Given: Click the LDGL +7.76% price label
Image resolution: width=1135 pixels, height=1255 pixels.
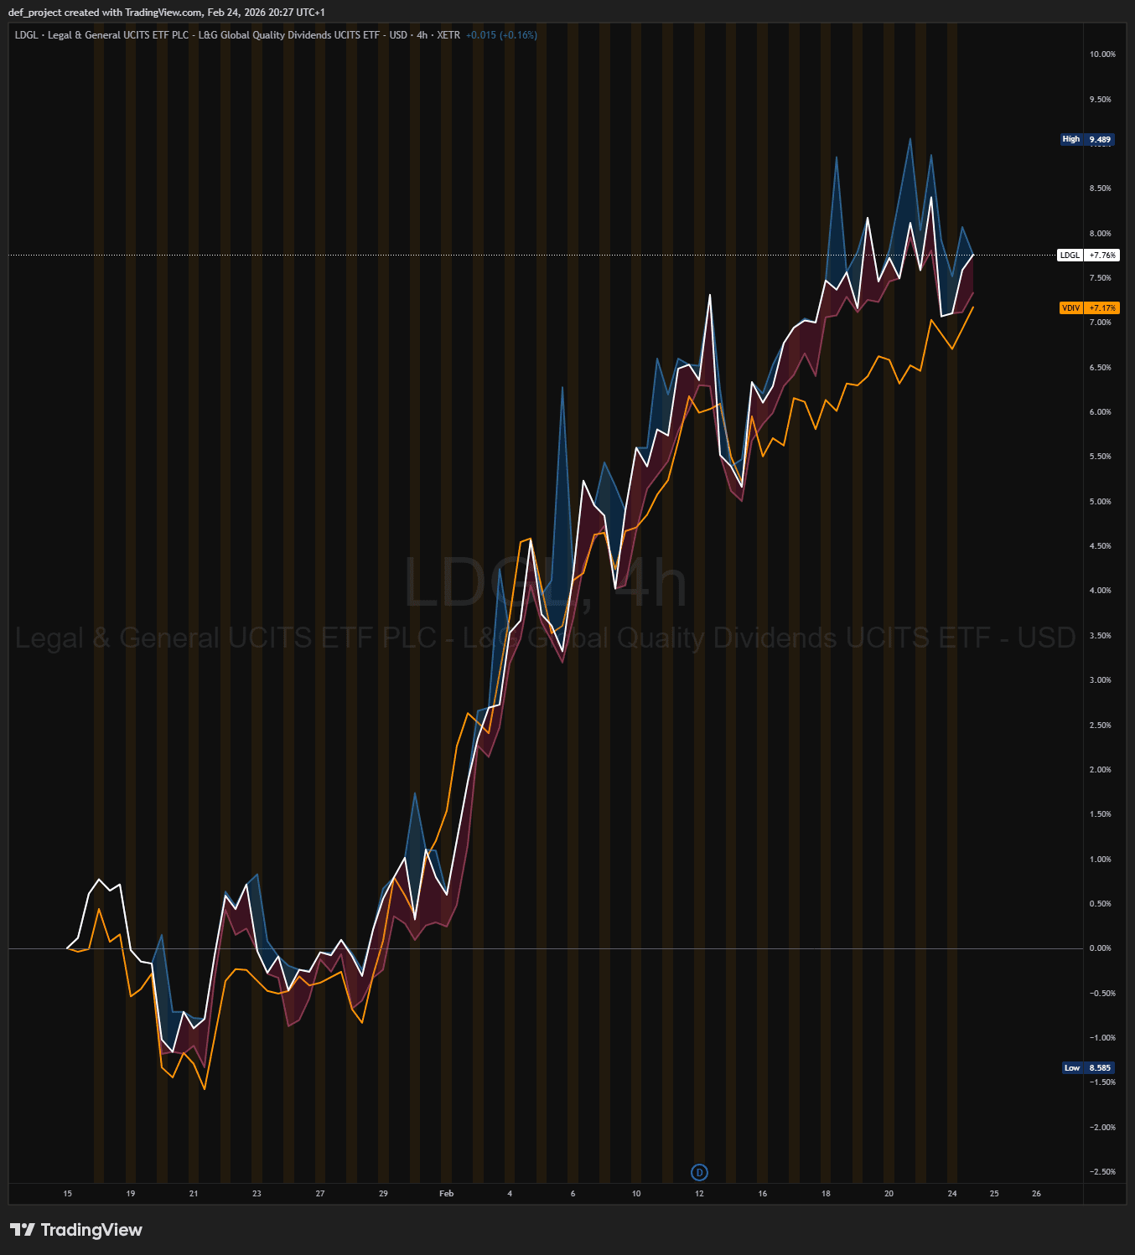Looking at the screenshot, I should 1088,255.
